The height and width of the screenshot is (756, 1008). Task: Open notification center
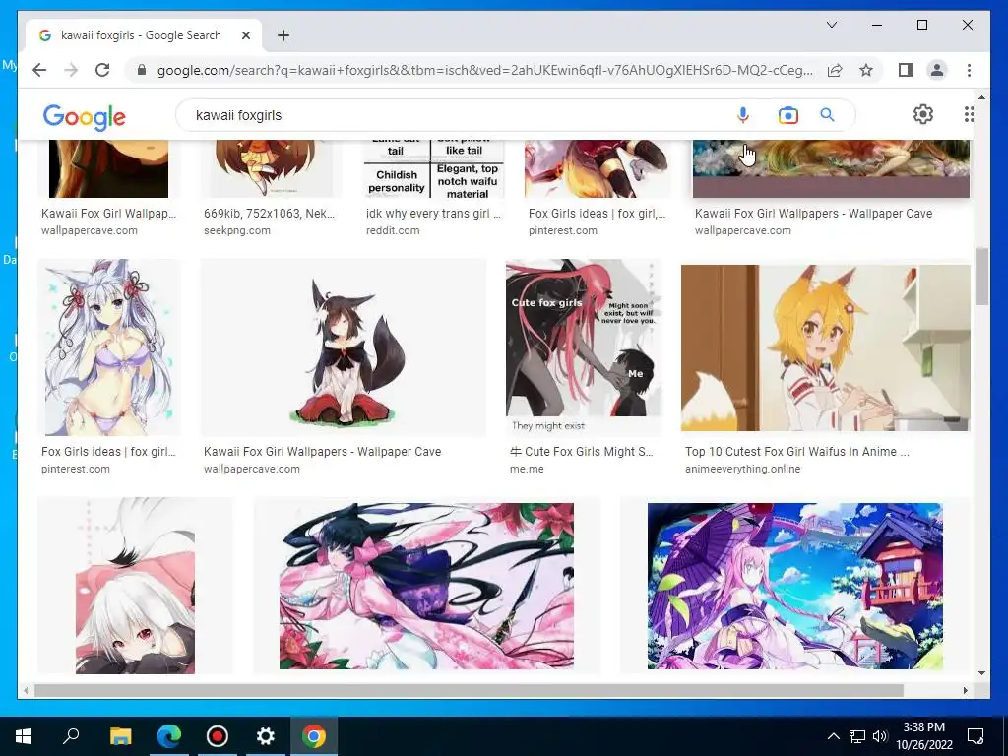pos(976,736)
